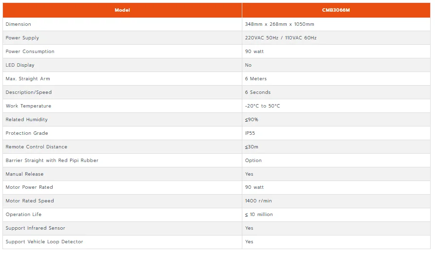Click the 6 Seconds speed value
The width and height of the screenshot is (435, 254).
tap(257, 92)
